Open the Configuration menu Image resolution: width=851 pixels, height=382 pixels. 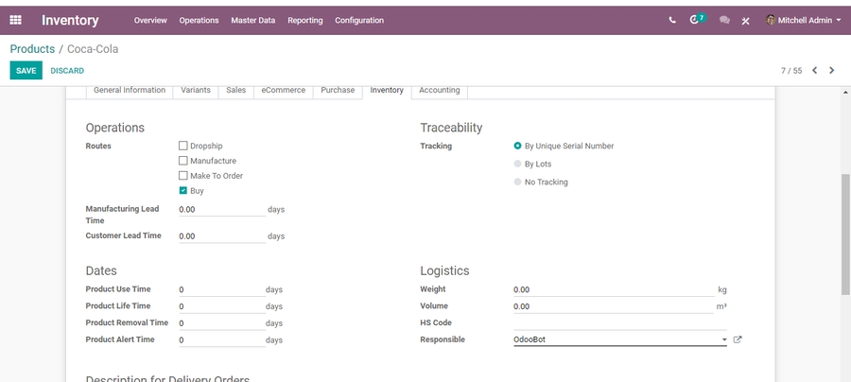pyautogui.click(x=359, y=20)
